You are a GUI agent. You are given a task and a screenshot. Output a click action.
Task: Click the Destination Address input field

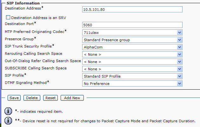coord(132,10)
